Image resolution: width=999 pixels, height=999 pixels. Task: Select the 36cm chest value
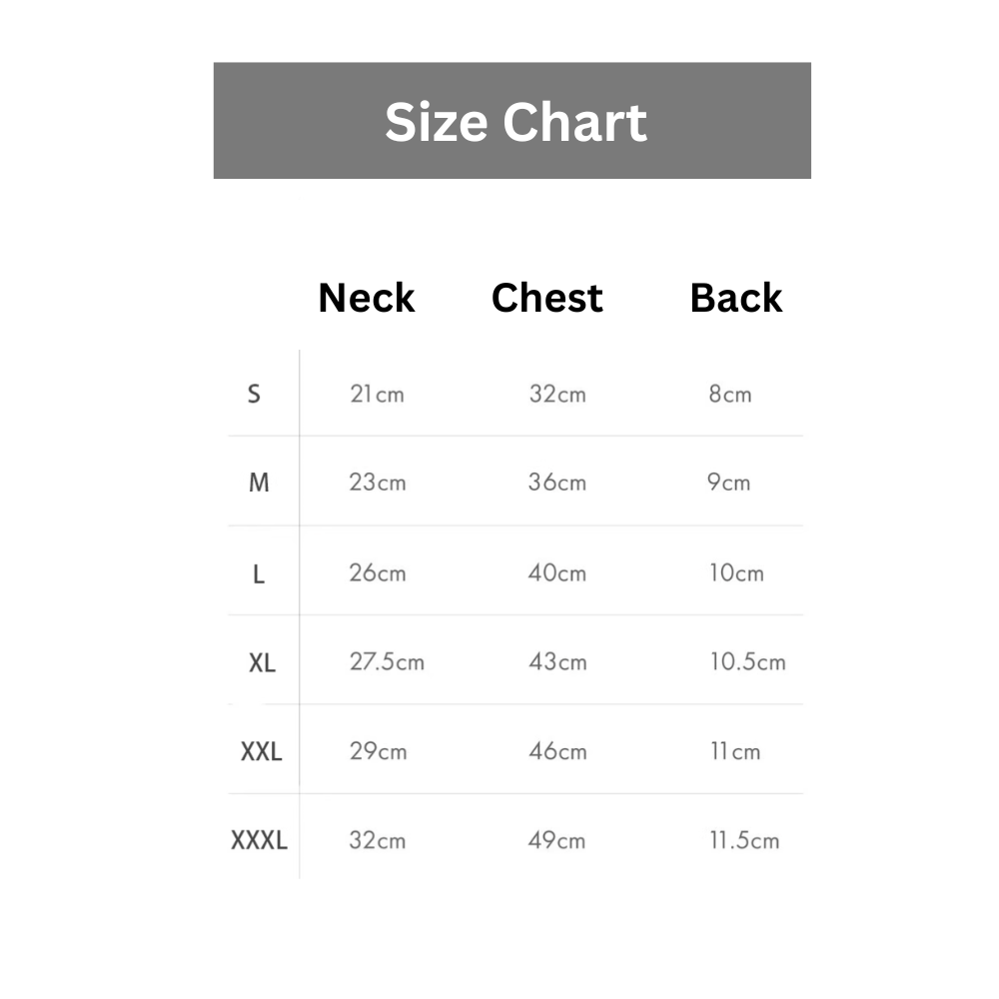(557, 483)
